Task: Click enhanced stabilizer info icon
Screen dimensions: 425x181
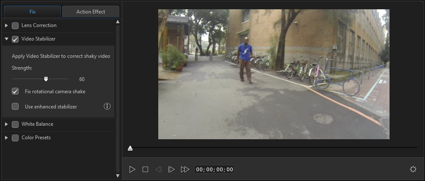Action: click(x=107, y=106)
